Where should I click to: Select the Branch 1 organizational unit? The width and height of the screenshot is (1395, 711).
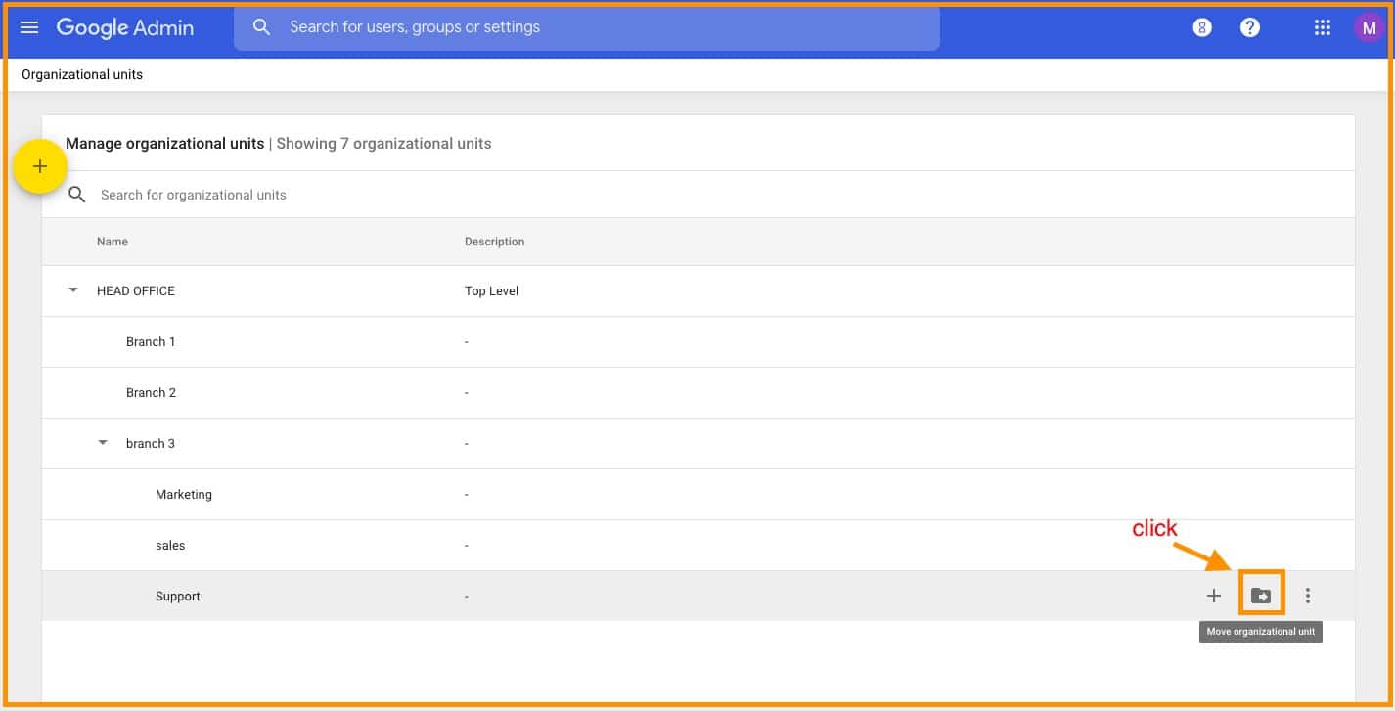151,341
